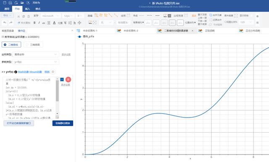
Task: Click the red delete button beside code editor
Action: pyautogui.click(x=68, y=79)
